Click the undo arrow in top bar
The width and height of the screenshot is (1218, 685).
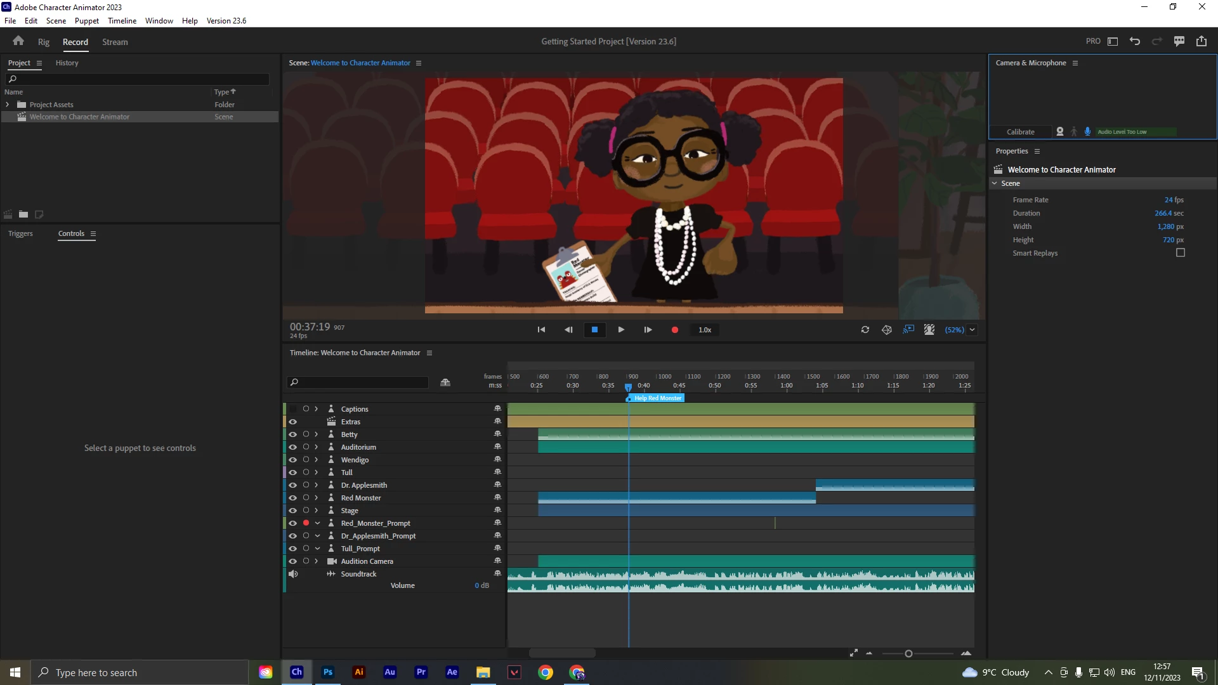(1135, 41)
